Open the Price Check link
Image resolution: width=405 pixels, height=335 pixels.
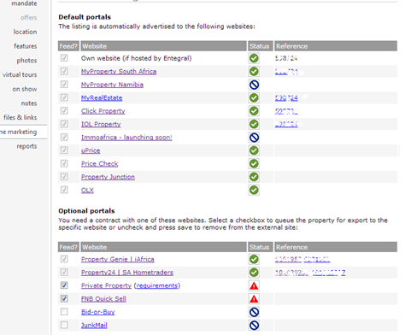click(x=99, y=164)
